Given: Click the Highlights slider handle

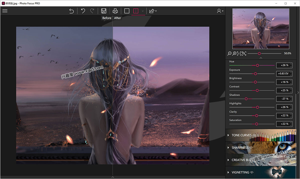Looking at the screenshot, I should coord(257,107).
